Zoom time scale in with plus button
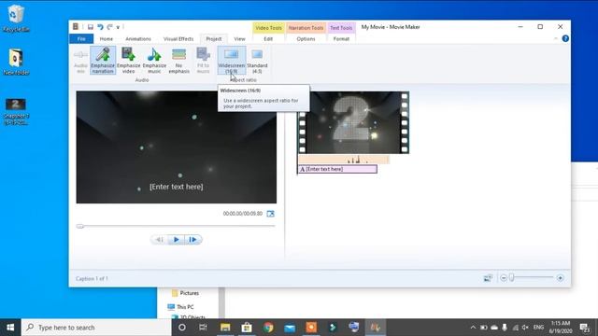 tap(560, 278)
